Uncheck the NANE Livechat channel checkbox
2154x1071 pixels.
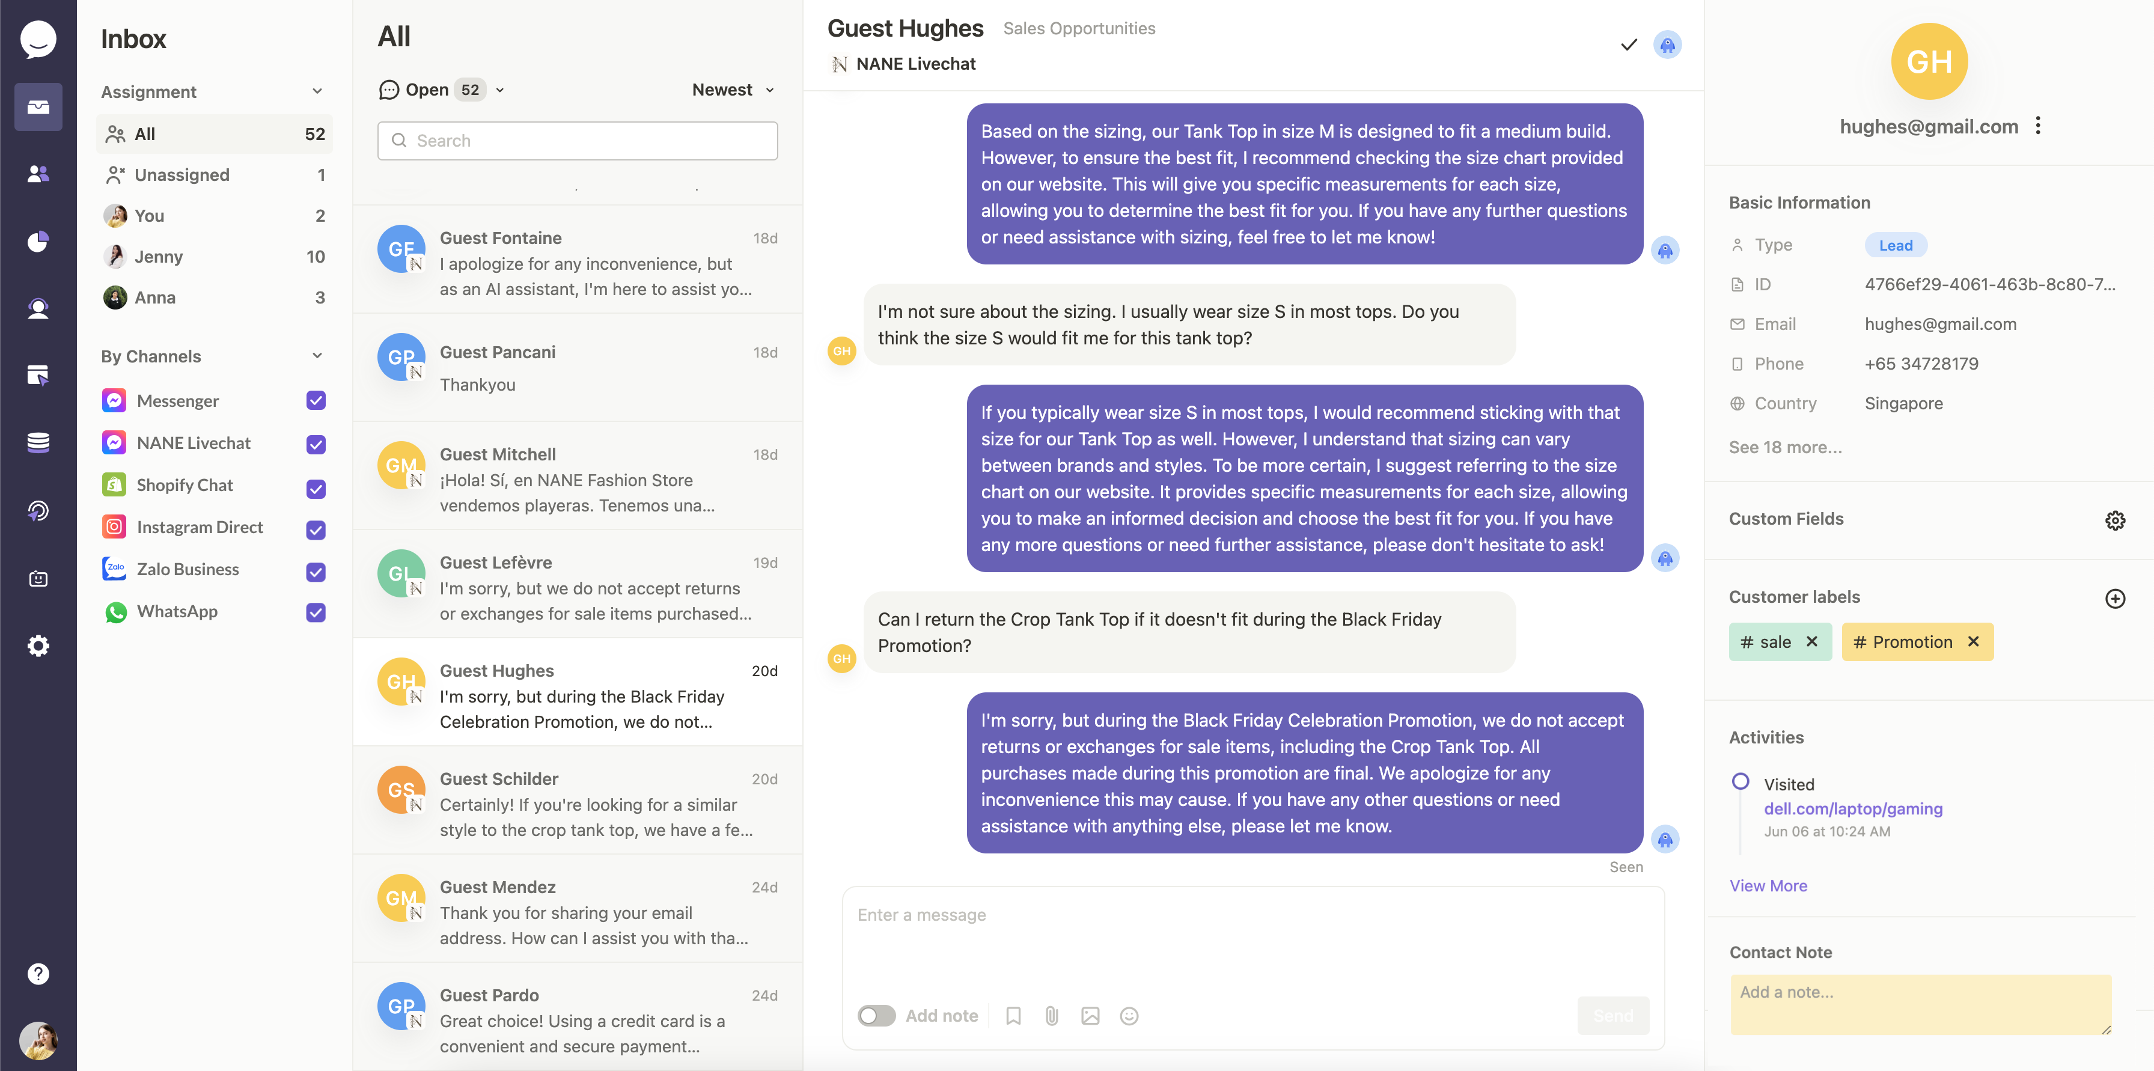tap(316, 445)
